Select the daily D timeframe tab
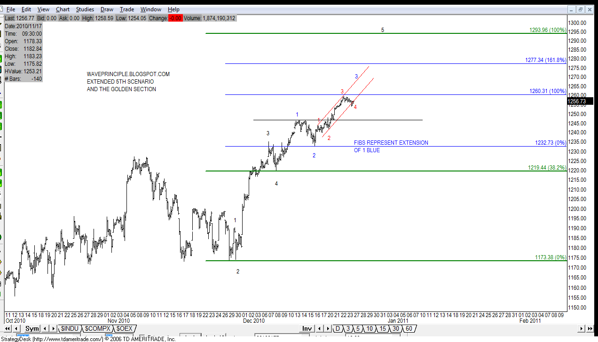 (x=337, y=328)
